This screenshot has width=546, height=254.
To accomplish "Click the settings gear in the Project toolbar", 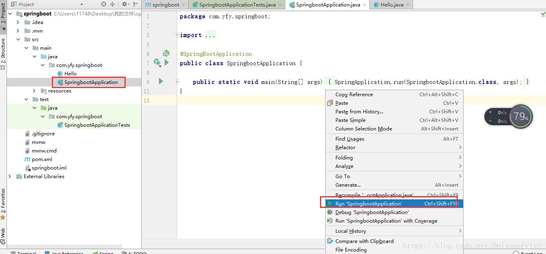I will 124,4.
